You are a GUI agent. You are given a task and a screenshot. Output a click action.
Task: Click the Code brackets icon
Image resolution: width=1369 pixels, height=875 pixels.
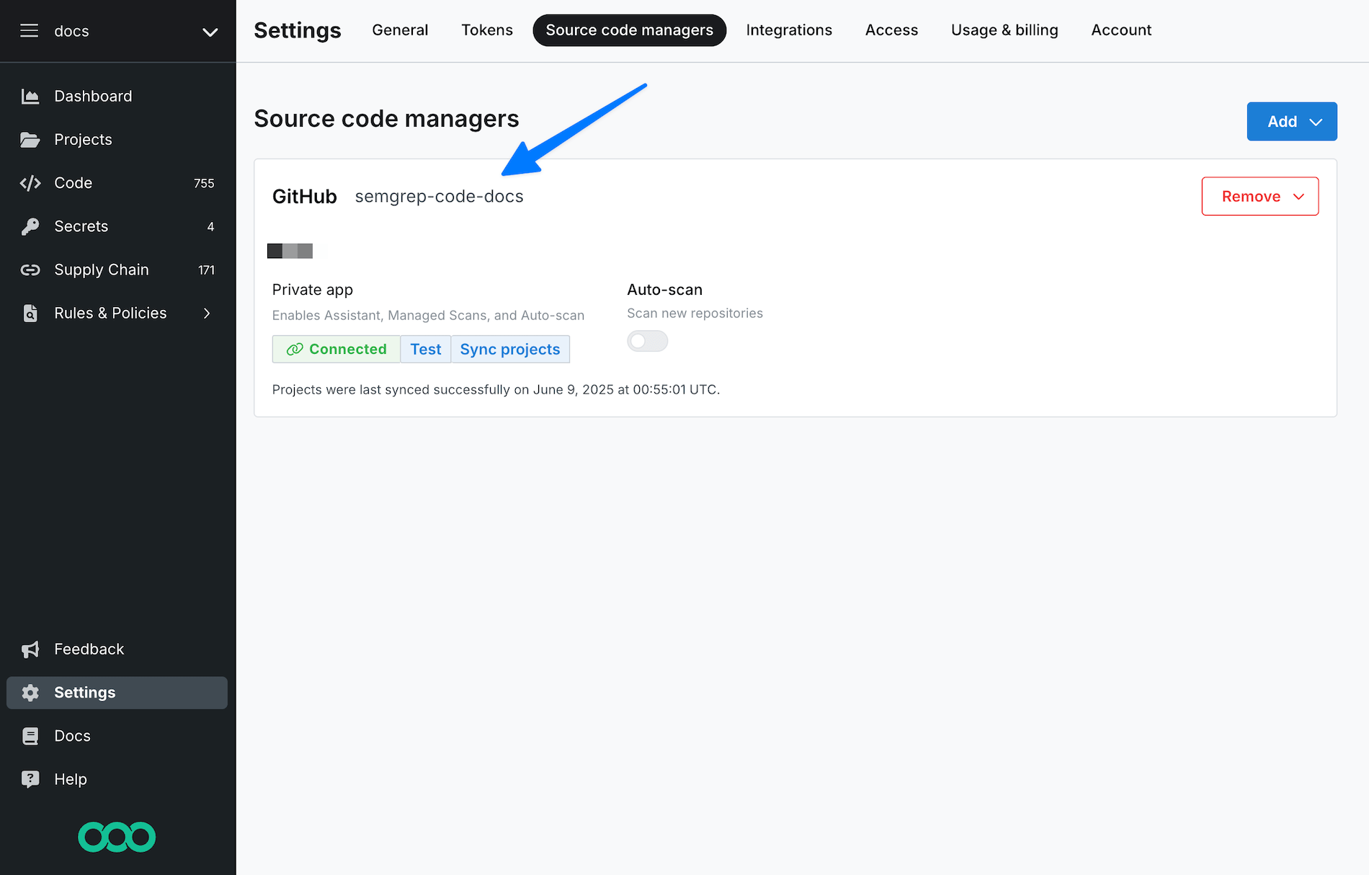click(x=30, y=183)
